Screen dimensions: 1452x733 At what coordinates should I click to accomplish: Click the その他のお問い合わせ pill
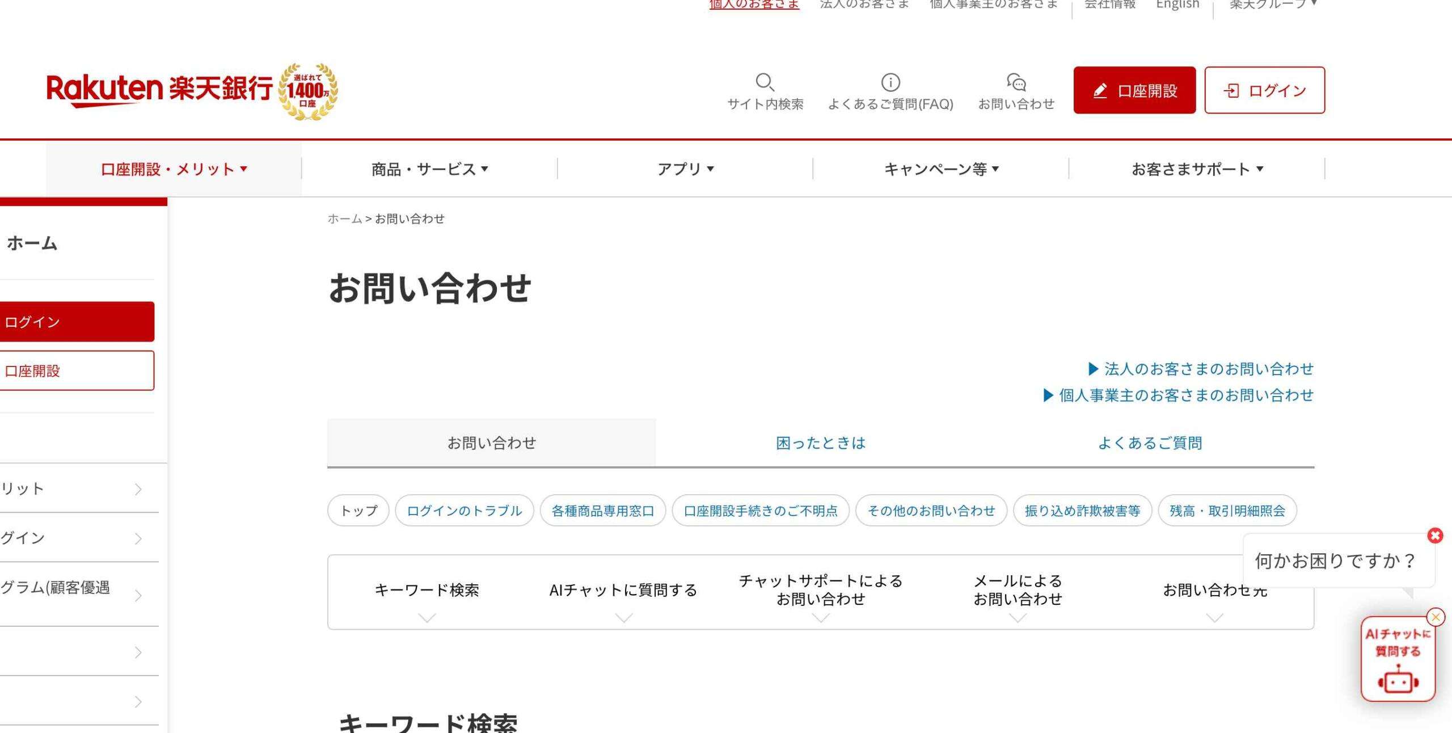(x=931, y=511)
